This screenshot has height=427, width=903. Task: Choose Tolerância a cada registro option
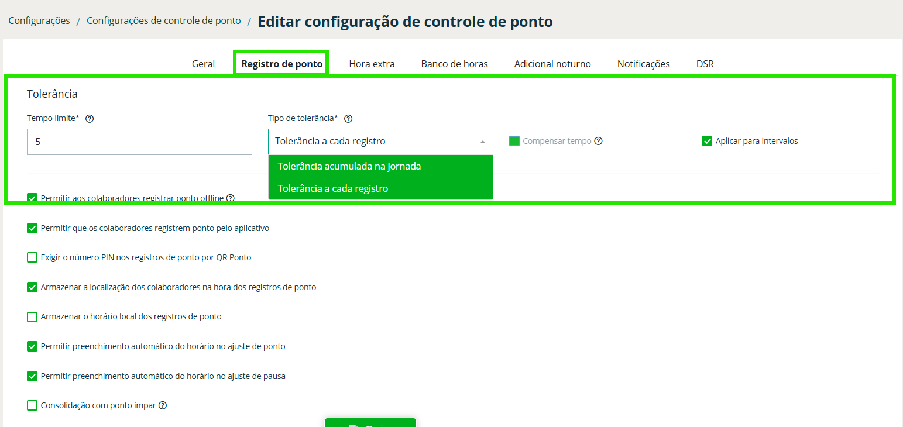click(x=333, y=188)
